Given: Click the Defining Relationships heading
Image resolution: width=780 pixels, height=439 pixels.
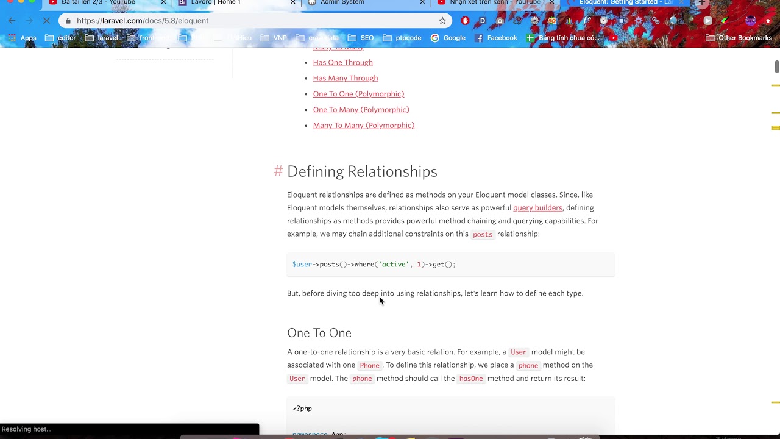Looking at the screenshot, I should 362,171.
